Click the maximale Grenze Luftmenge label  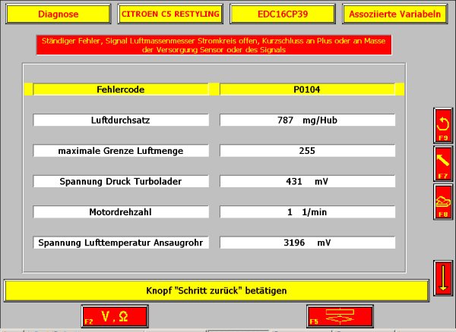point(121,151)
